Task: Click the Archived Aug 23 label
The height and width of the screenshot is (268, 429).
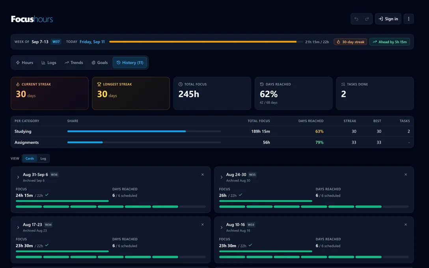Action: [35, 231]
